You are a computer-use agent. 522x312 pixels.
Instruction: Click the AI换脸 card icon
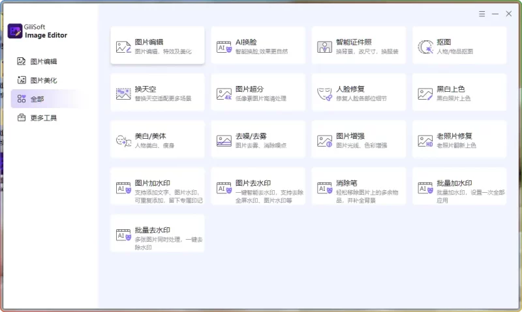(224, 47)
